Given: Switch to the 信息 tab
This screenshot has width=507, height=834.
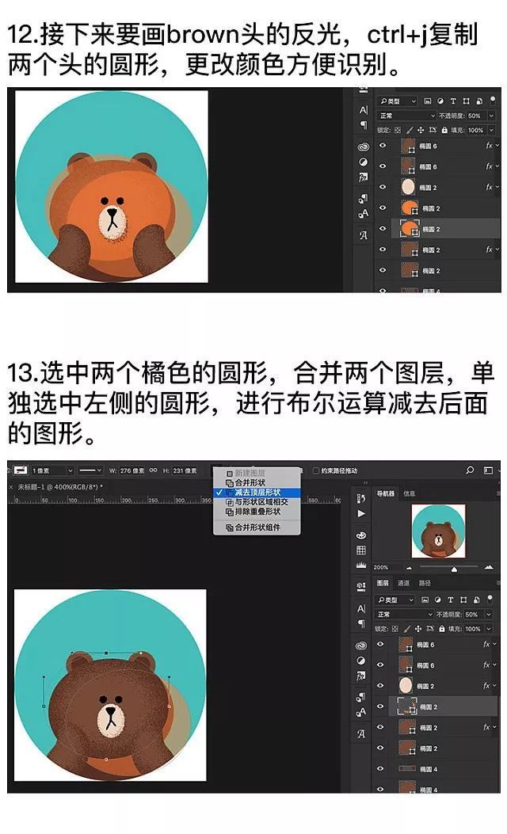Looking at the screenshot, I should point(409,493).
